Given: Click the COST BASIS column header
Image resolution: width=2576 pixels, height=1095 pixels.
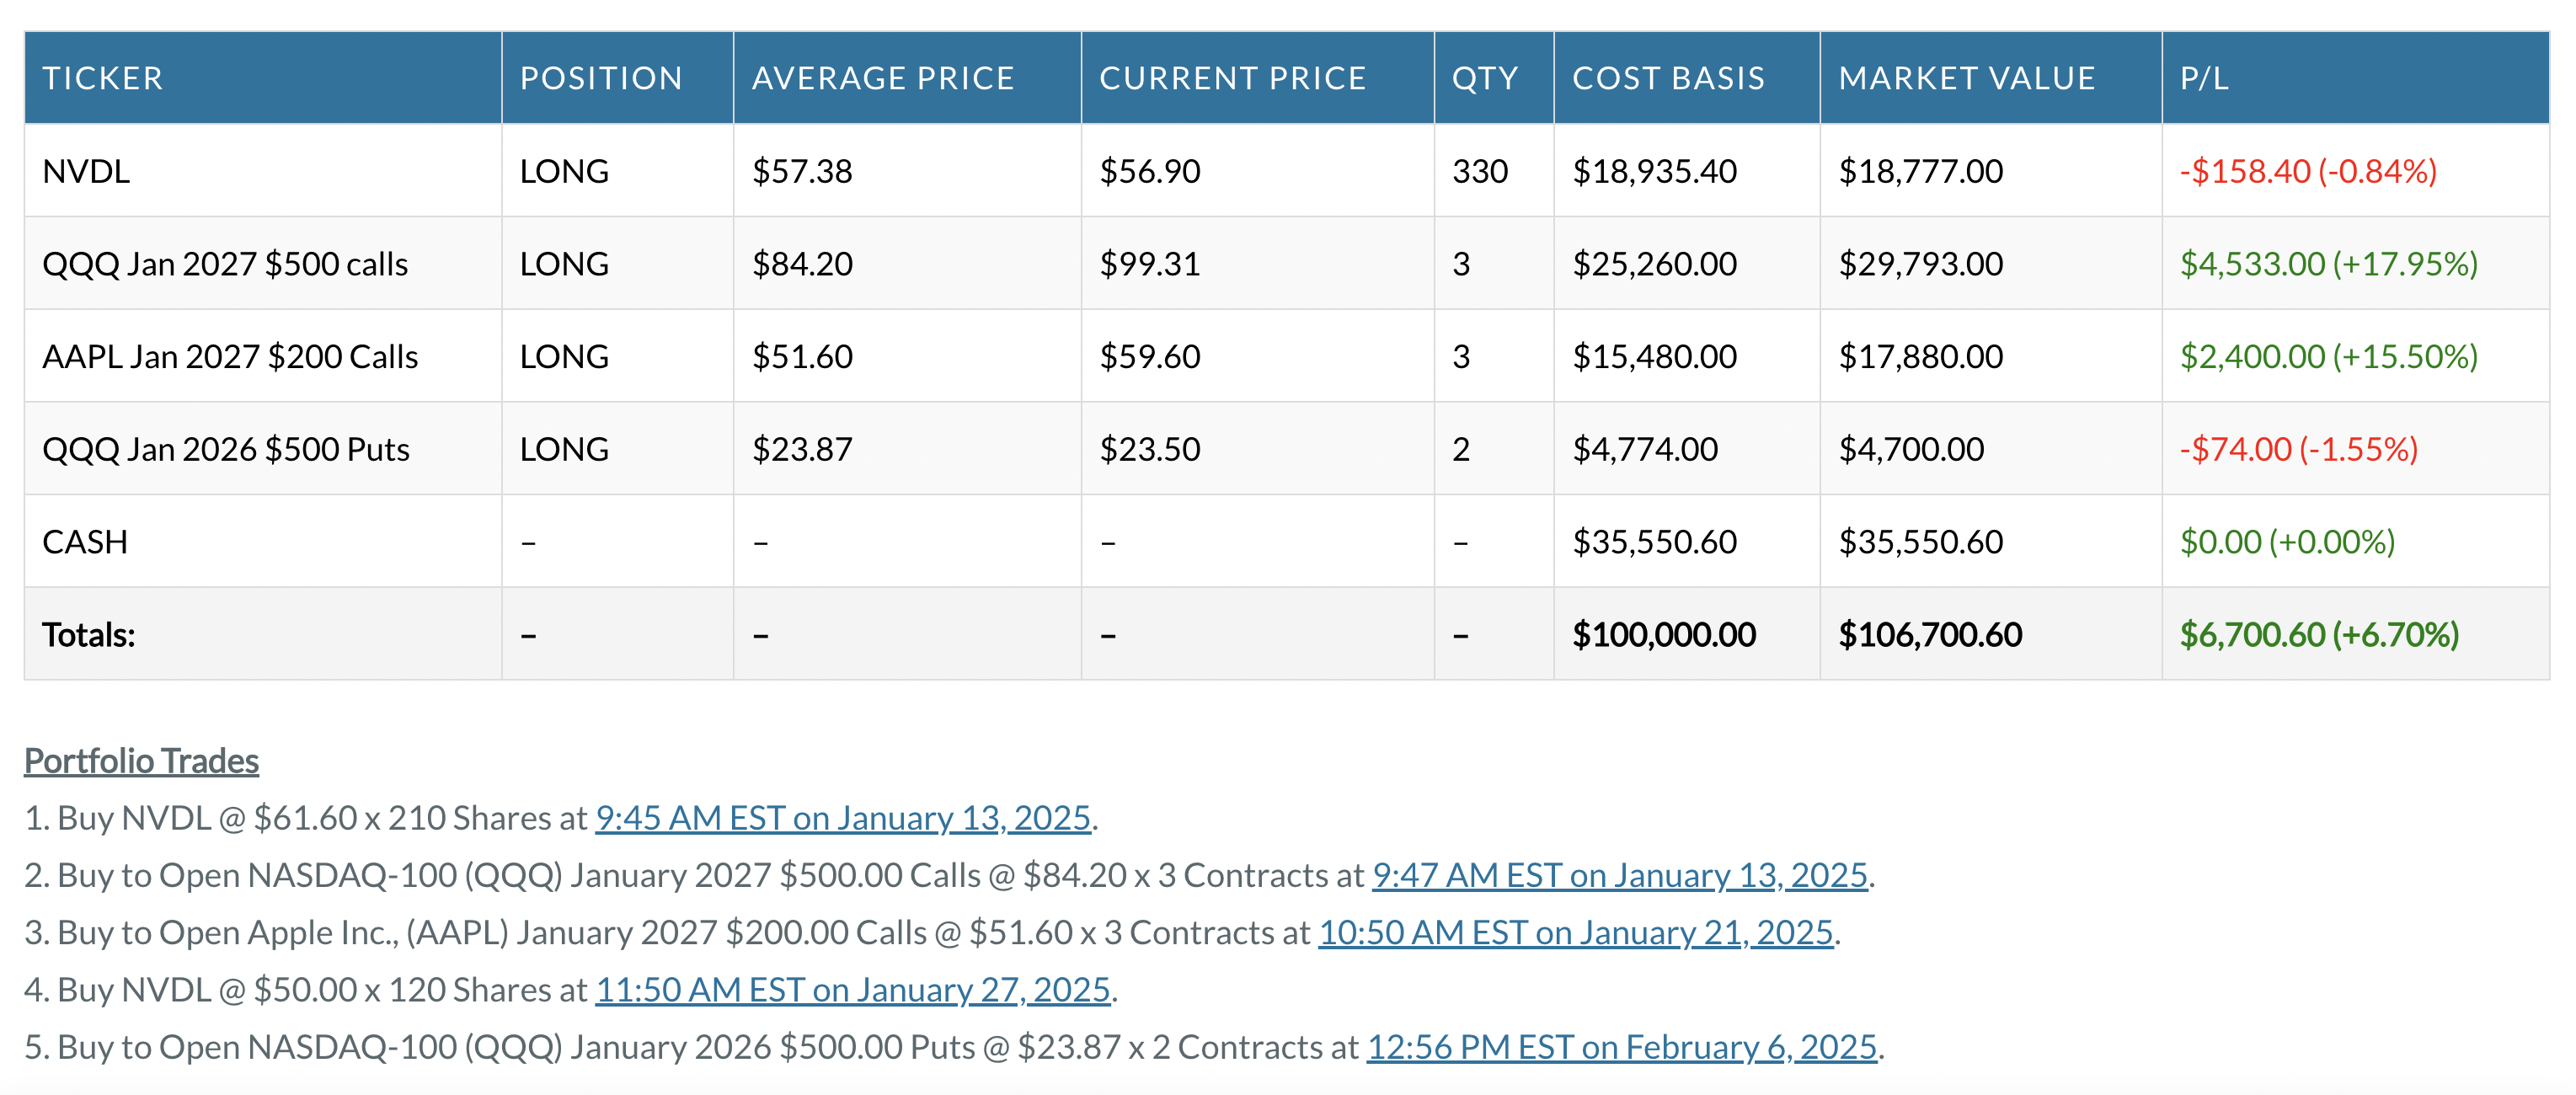Looking at the screenshot, I should coord(1668,78).
